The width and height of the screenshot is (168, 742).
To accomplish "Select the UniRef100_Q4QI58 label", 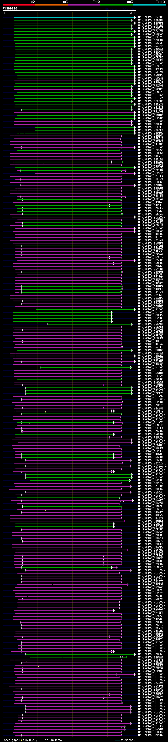I will (150, 272).
